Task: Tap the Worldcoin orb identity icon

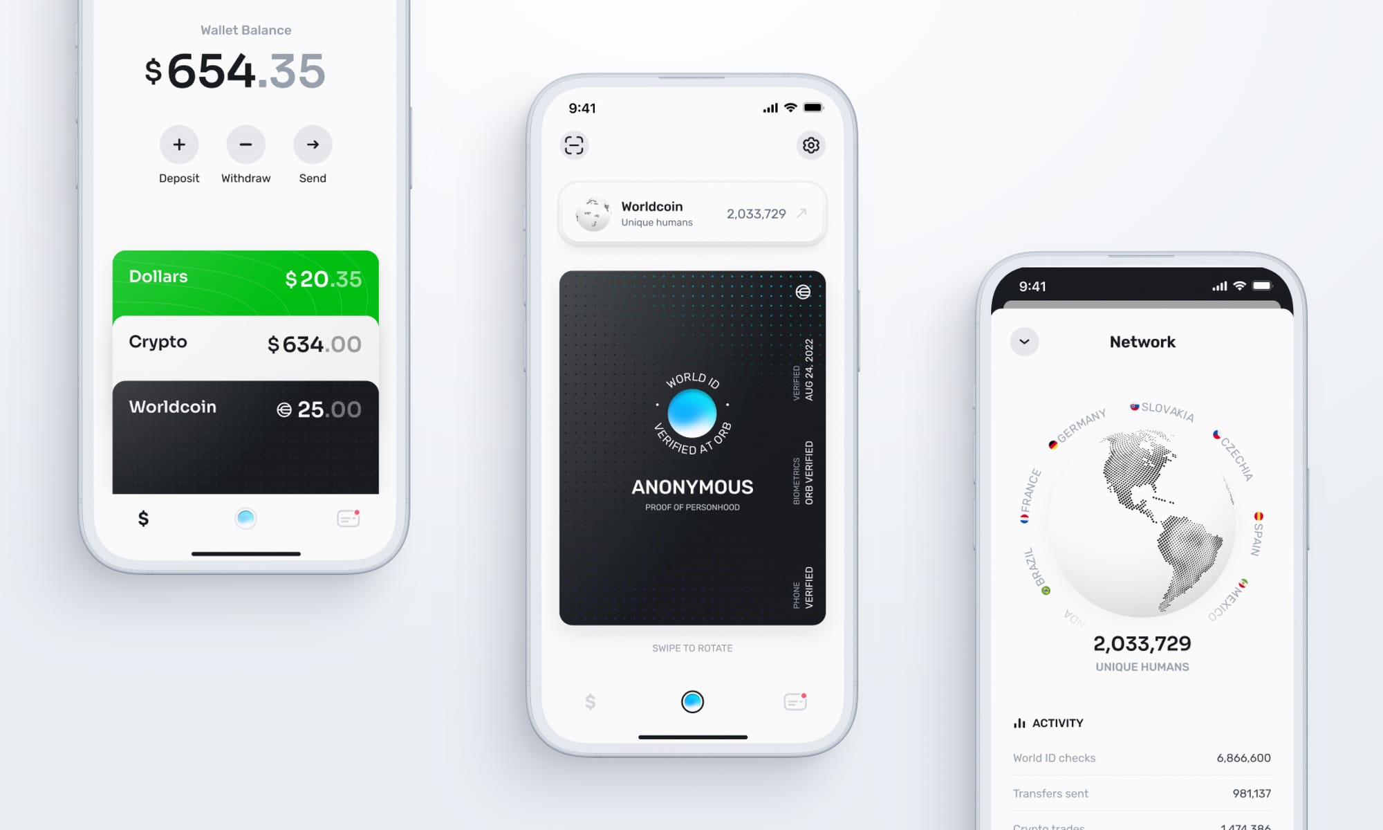Action: pos(691,409)
